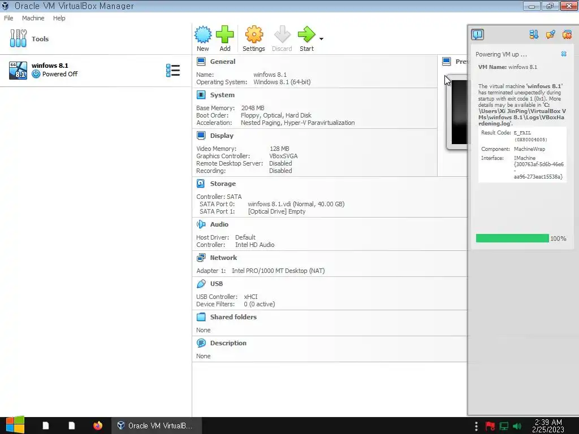Click the network tray icon
The height and width of the screenshot is (434, 579).
504,426
